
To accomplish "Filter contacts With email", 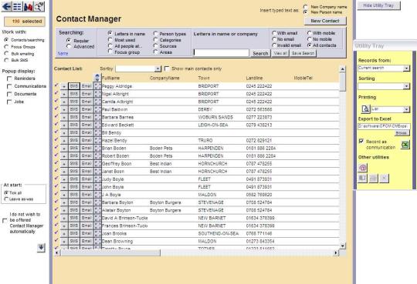I will pos(274,33).
